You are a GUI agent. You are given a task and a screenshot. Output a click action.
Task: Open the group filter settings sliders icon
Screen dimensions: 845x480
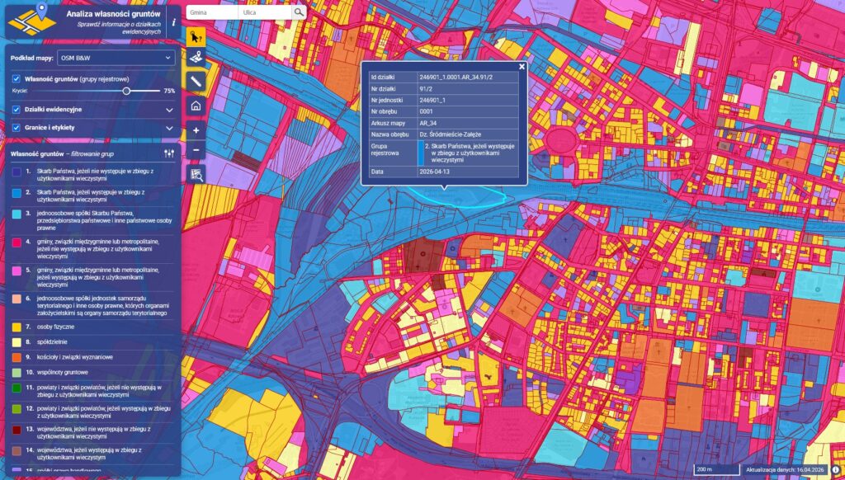(169, 153)
